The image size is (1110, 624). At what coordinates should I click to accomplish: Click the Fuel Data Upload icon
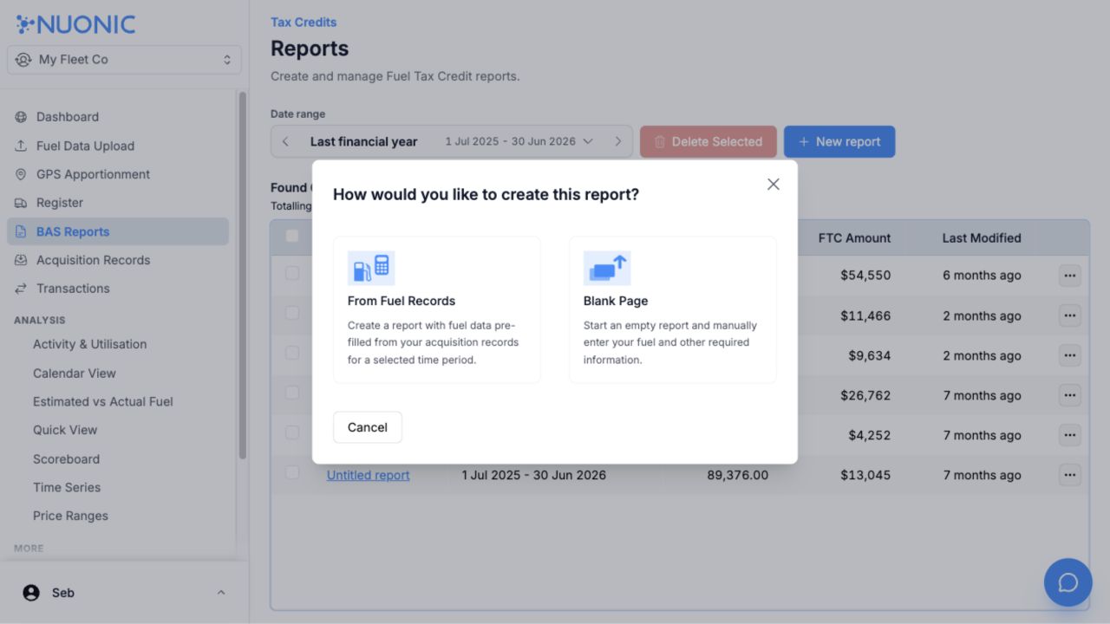click(x=21, y=146)
